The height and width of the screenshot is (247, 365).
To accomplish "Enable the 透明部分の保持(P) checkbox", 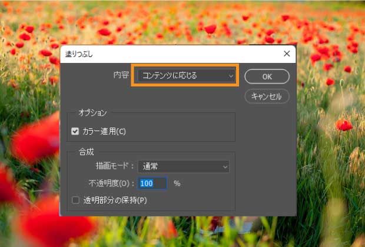I will pyautogui.click(x=75, y=200).
